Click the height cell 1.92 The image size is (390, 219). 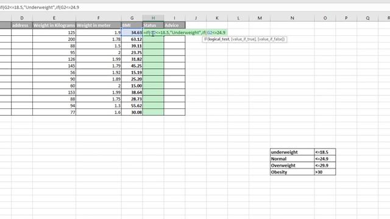[x=99, y=72]
